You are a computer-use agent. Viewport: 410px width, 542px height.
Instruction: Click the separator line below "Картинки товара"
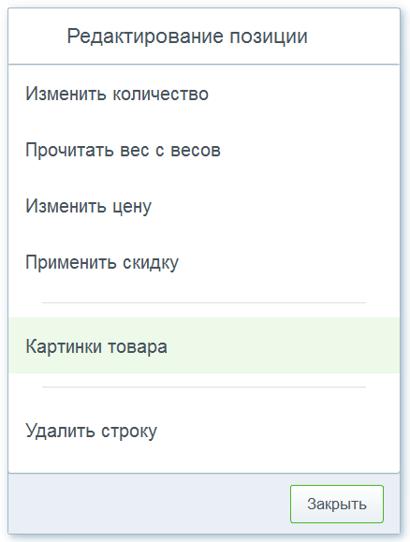click(x=204, y=388)
